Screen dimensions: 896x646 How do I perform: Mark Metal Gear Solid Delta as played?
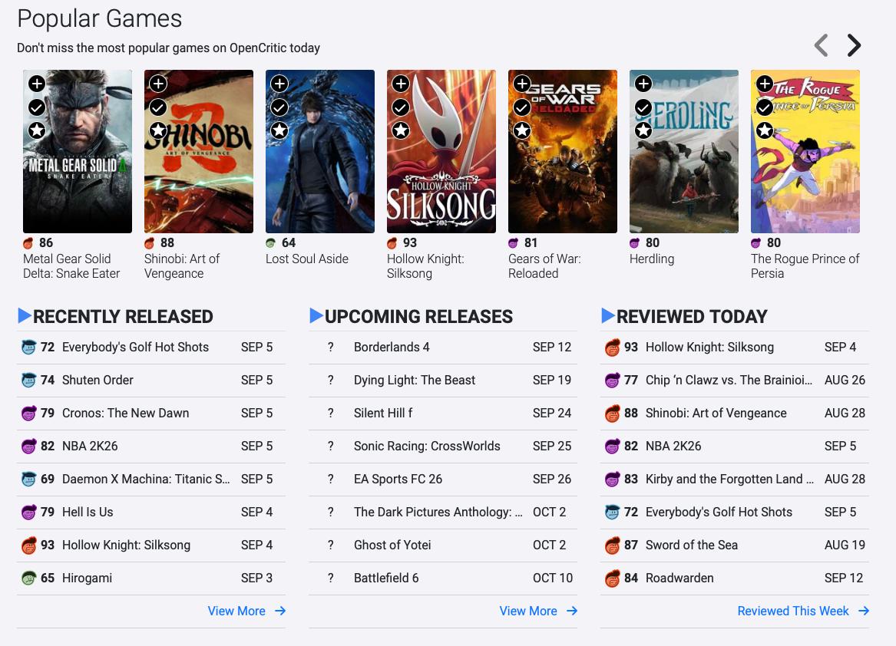pos(37,107)
